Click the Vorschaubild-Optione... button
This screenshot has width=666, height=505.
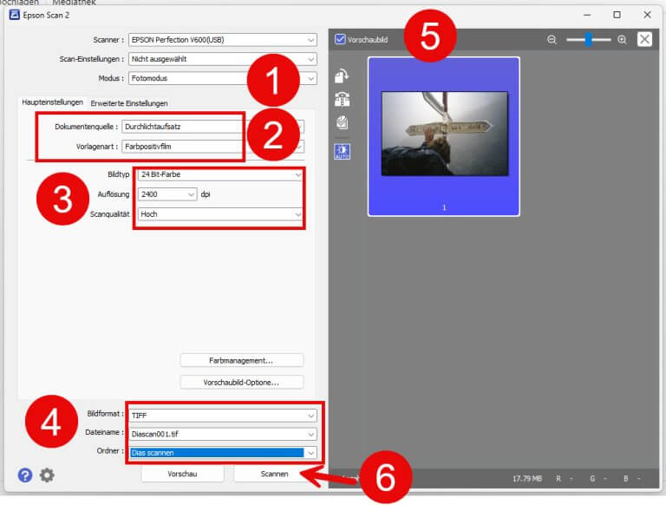point(242,383)
